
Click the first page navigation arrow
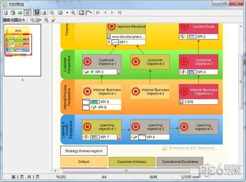(98, 12)
